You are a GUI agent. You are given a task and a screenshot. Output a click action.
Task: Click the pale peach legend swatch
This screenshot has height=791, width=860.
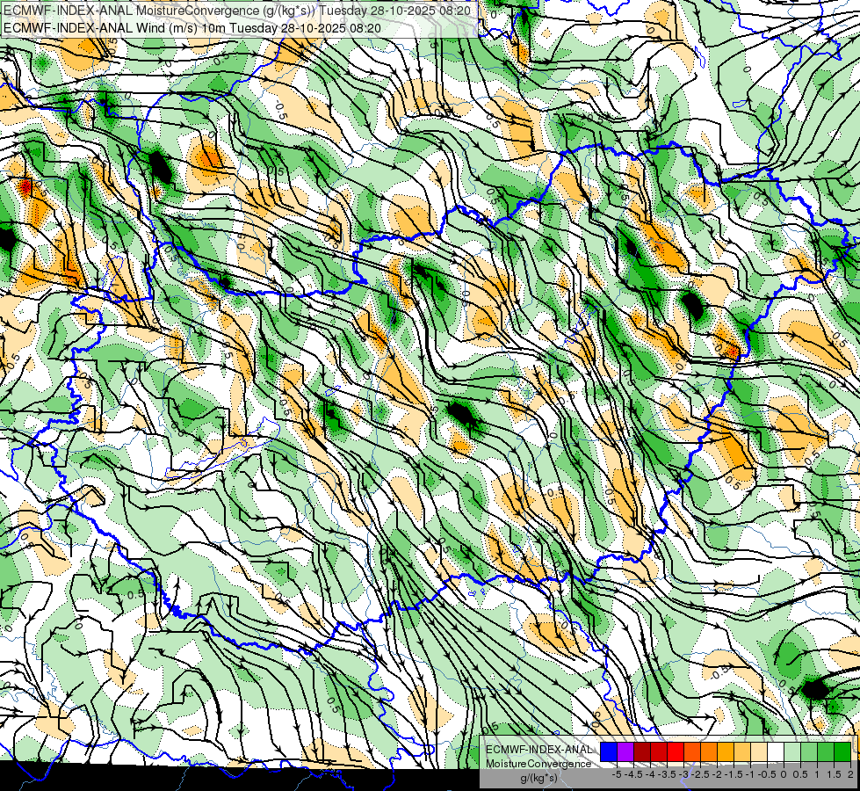[759, 751]
